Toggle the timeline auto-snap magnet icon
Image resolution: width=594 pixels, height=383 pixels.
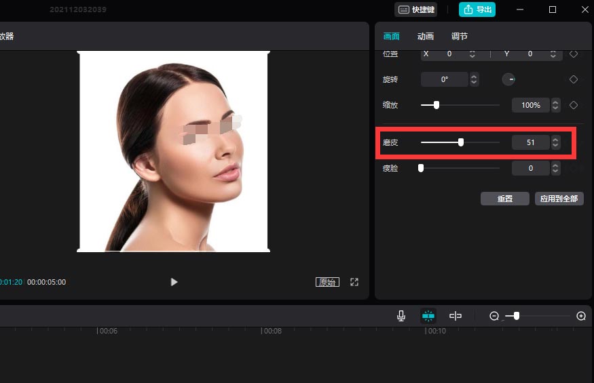428,316
